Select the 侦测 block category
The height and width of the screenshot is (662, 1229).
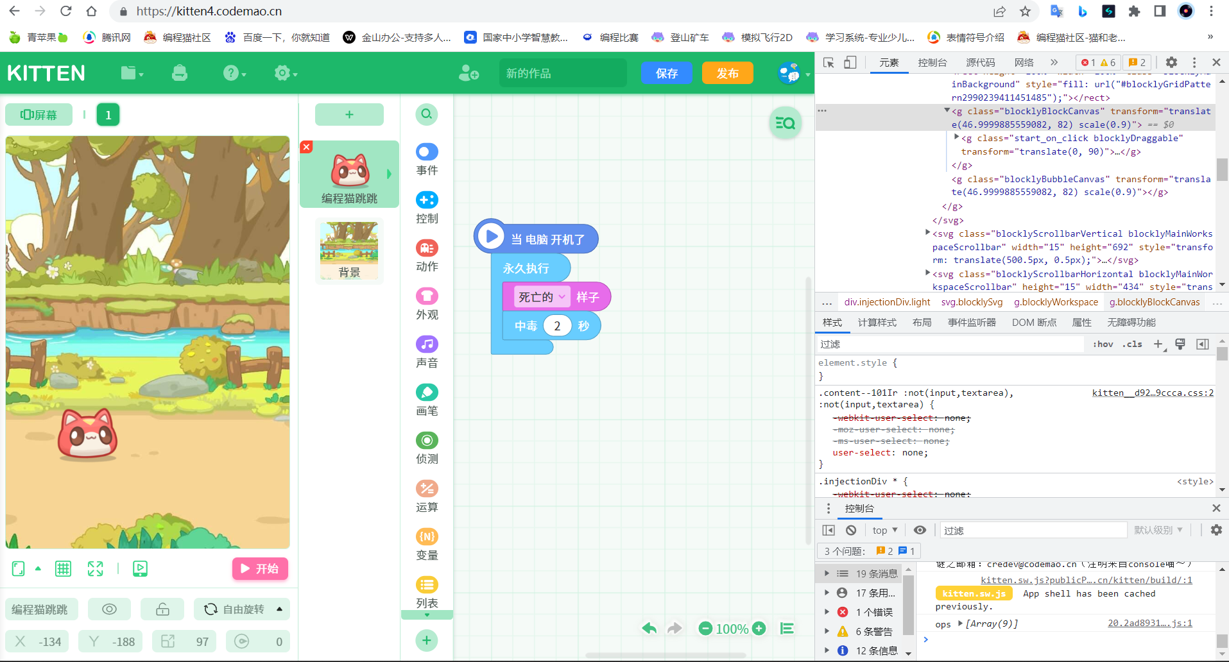(x=427, y=448)
